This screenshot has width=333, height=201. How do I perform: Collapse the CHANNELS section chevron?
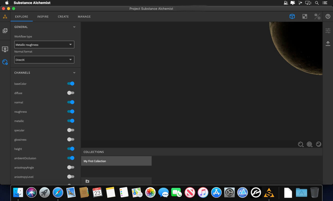coord(74,73)
